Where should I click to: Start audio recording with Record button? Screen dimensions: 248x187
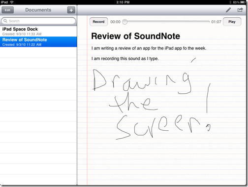[x=98, y=22]
